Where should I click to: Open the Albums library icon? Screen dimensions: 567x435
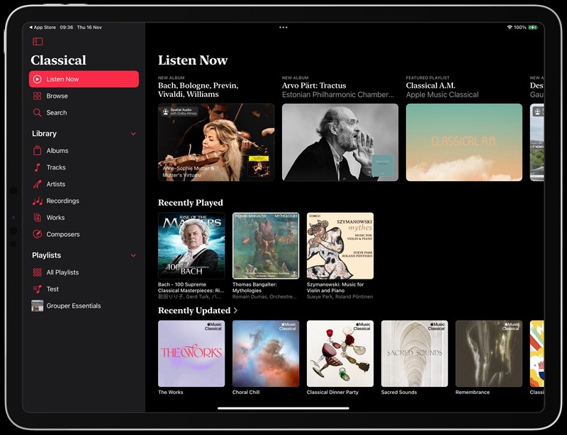pyautogui.click(x=38, y=151)
